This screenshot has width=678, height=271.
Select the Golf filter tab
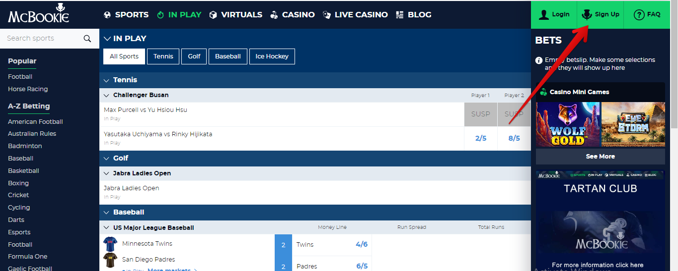194,56
